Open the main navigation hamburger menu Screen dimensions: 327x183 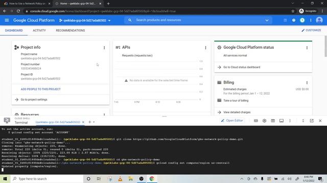click(7, 20)
